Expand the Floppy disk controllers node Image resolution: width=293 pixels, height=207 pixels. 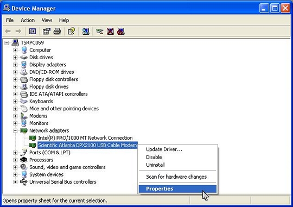coord(15,79)
